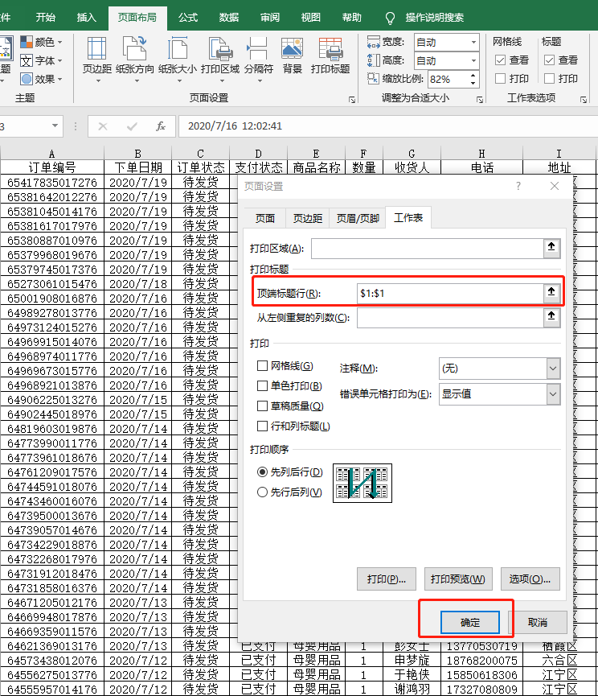This screenshot has height=696, width=598.
Task: Switch to 公式 ribbon tab
Action: coord(188,18)
